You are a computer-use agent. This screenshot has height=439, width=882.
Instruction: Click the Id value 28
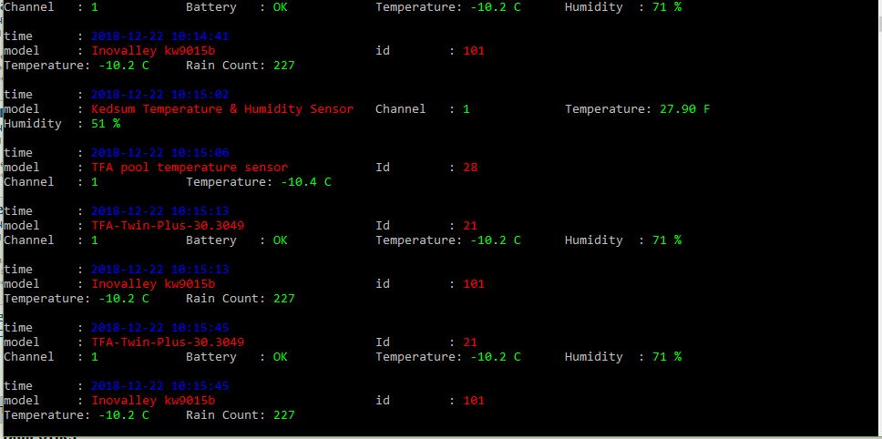pos(470,168)
